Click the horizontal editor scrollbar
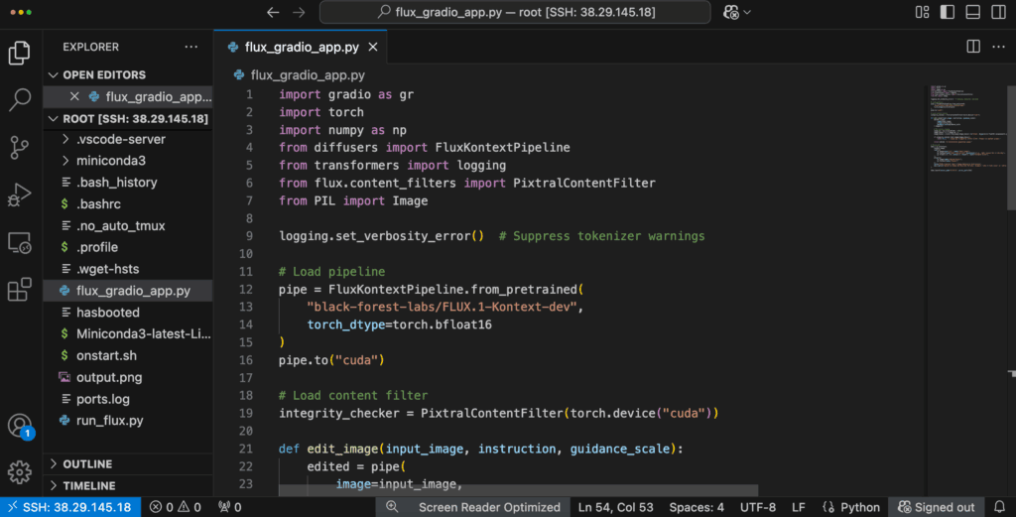 (x=518, y=490)
